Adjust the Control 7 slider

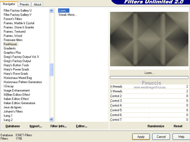(x=149, y=120)
